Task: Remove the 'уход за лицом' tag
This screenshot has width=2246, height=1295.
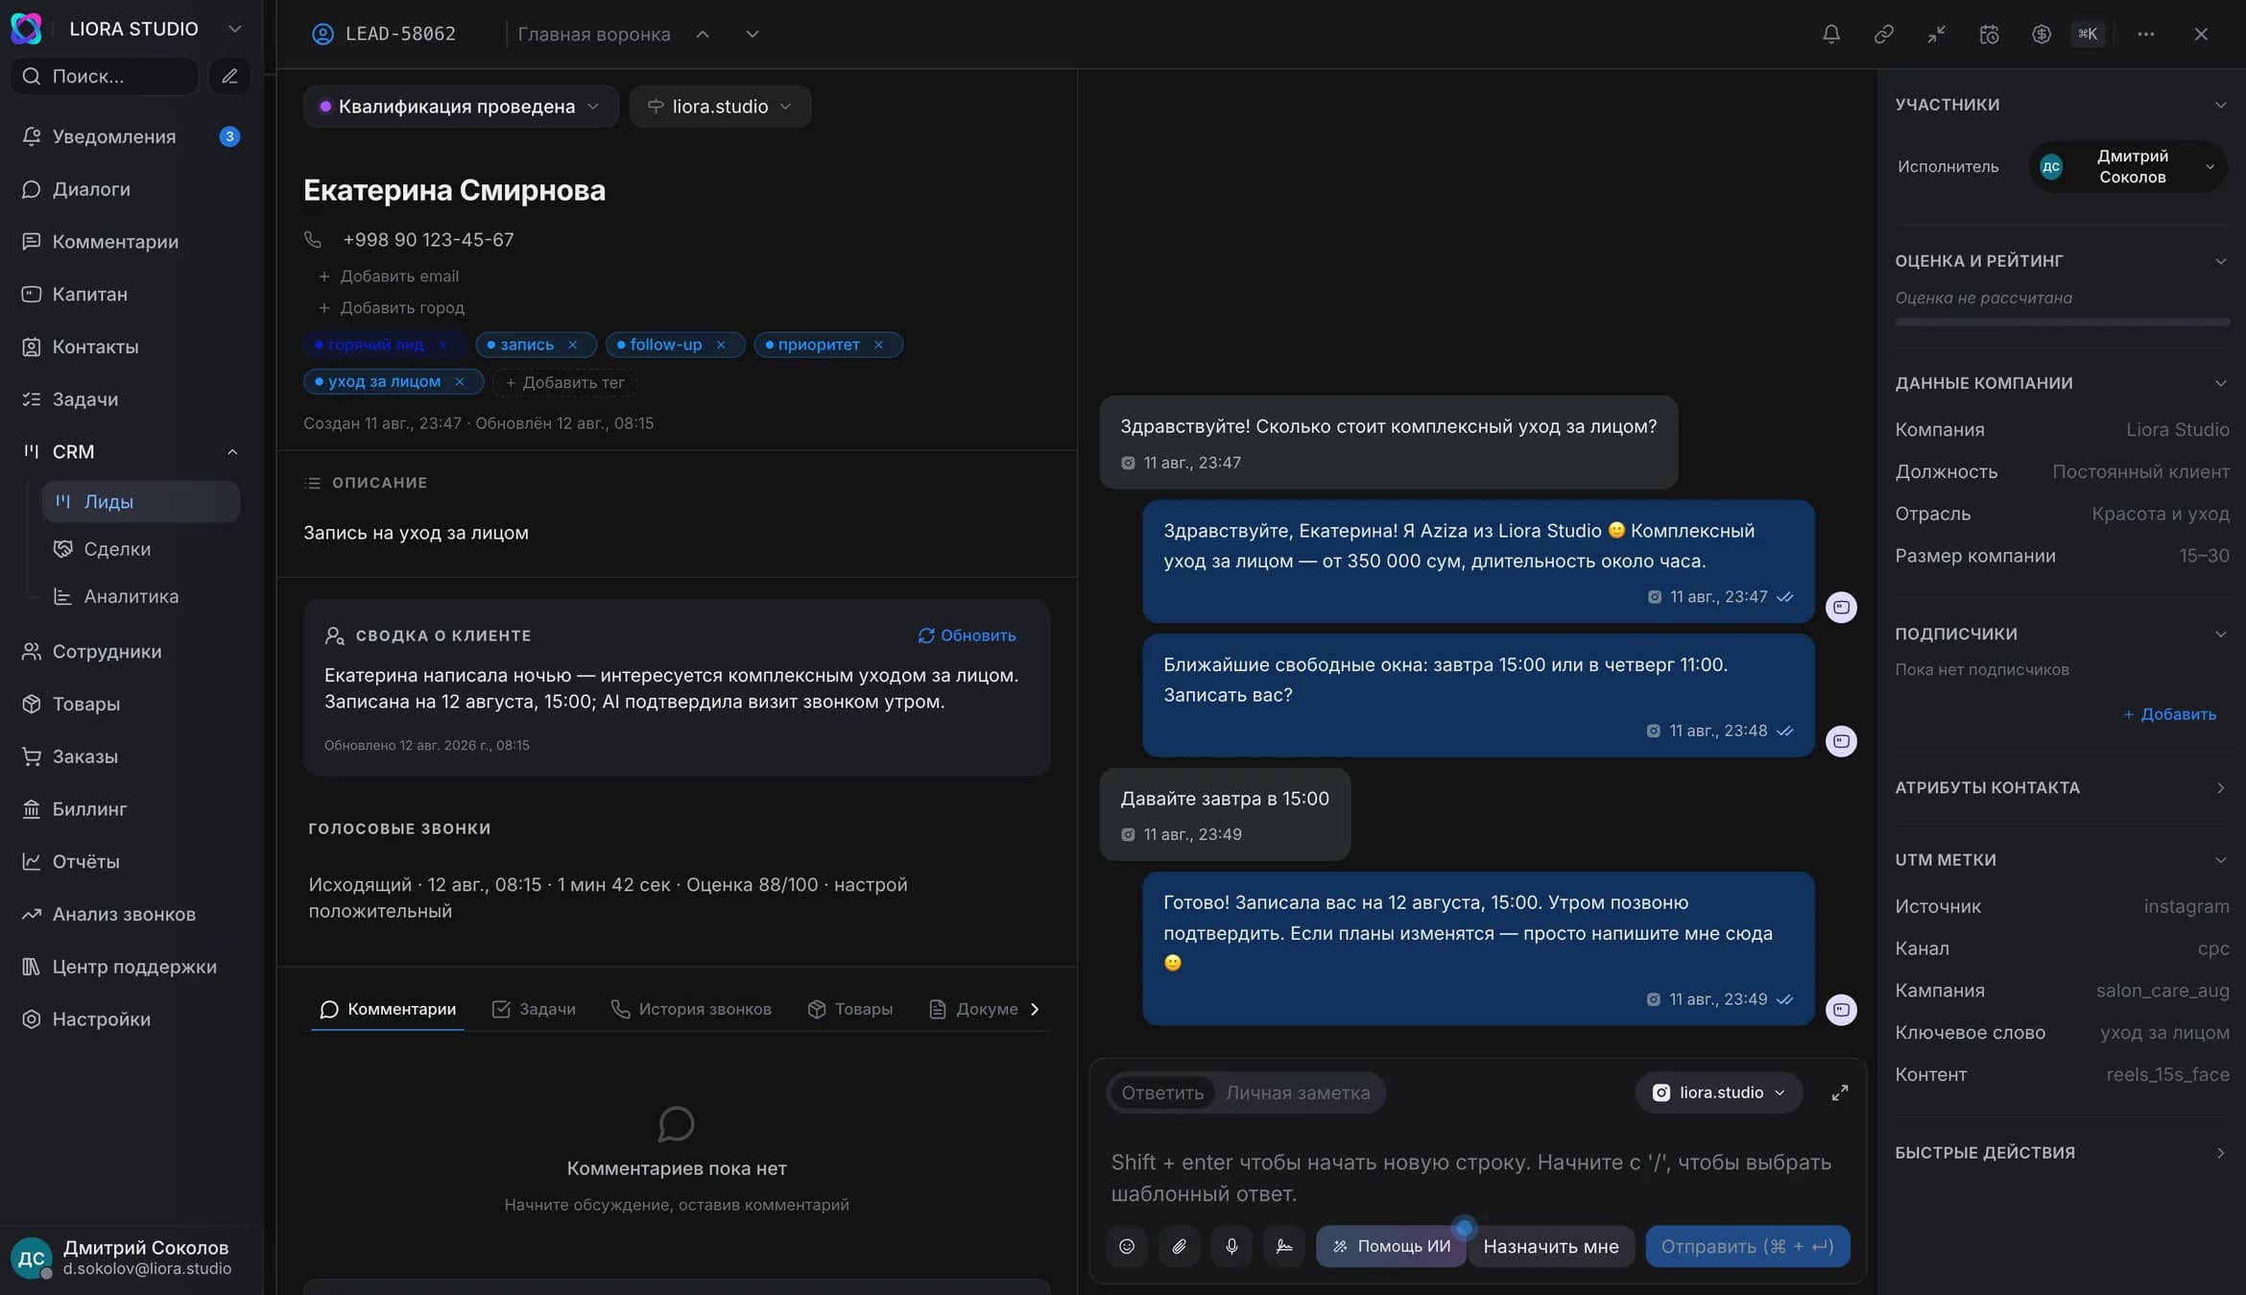Action: 460,381
